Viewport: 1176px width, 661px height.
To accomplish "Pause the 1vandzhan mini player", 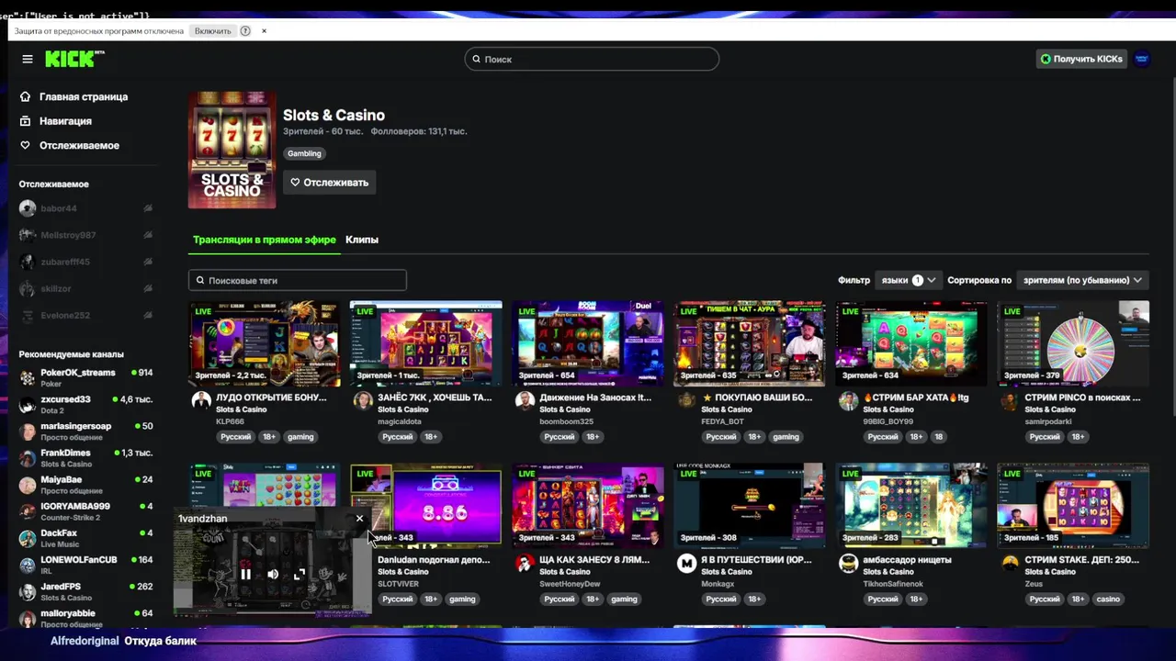I will [x=245, y=574].
